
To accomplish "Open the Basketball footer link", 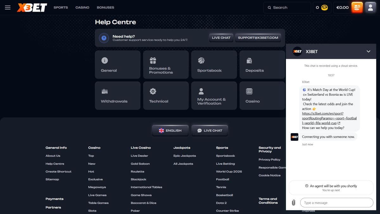I will click(x=225, y=195).
